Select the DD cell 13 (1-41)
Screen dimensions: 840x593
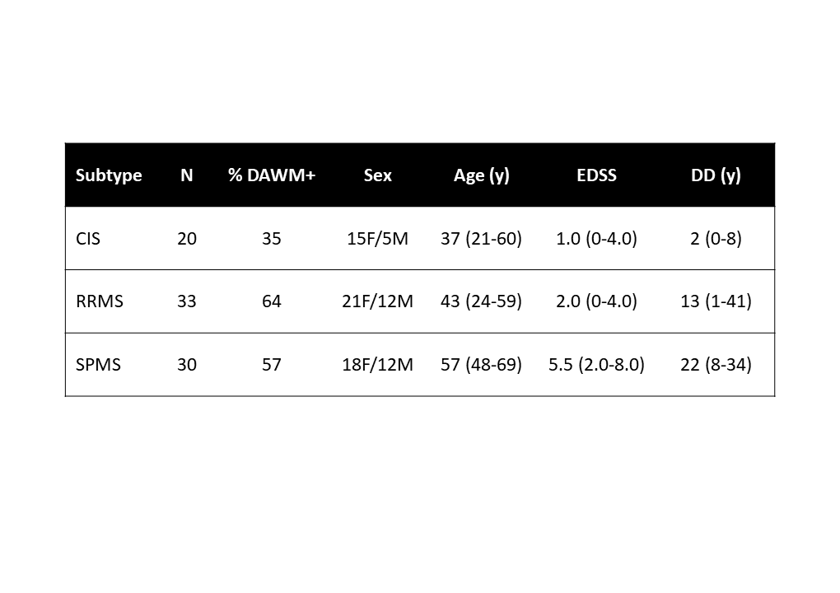(x=716, y=301)
